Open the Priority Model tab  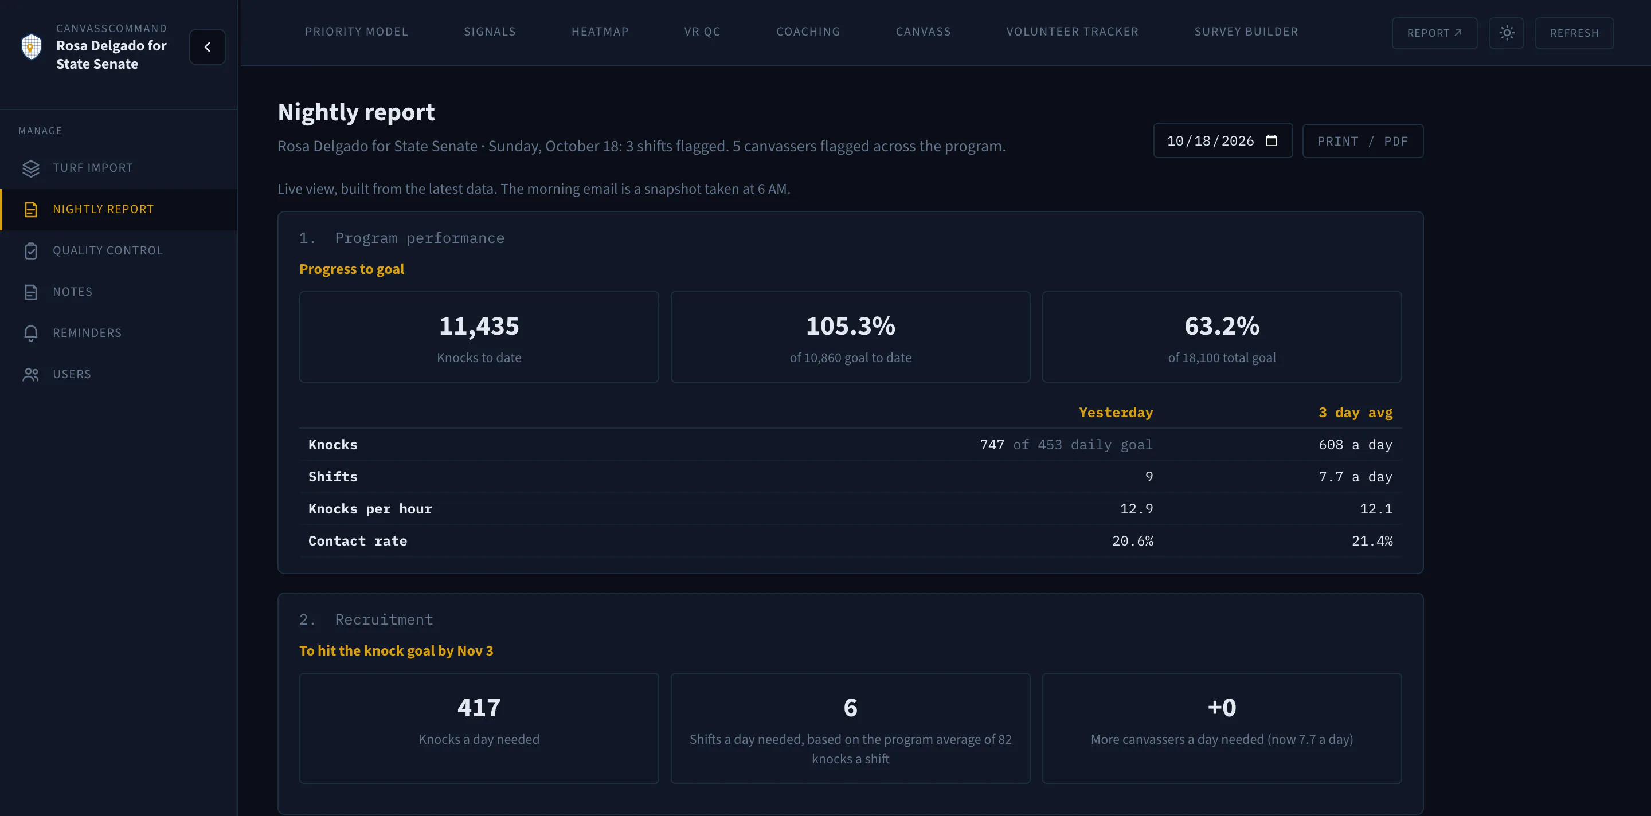coord(357,32)
